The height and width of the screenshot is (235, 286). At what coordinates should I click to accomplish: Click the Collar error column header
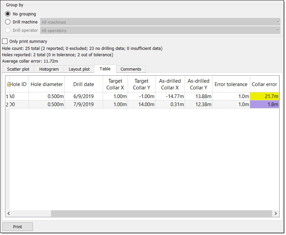(x=265, y=84)
